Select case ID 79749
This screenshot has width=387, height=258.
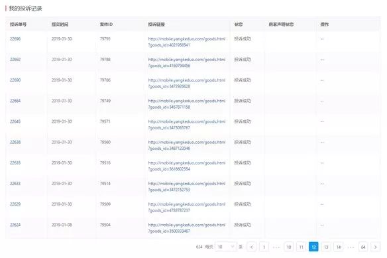click(105, 101)
